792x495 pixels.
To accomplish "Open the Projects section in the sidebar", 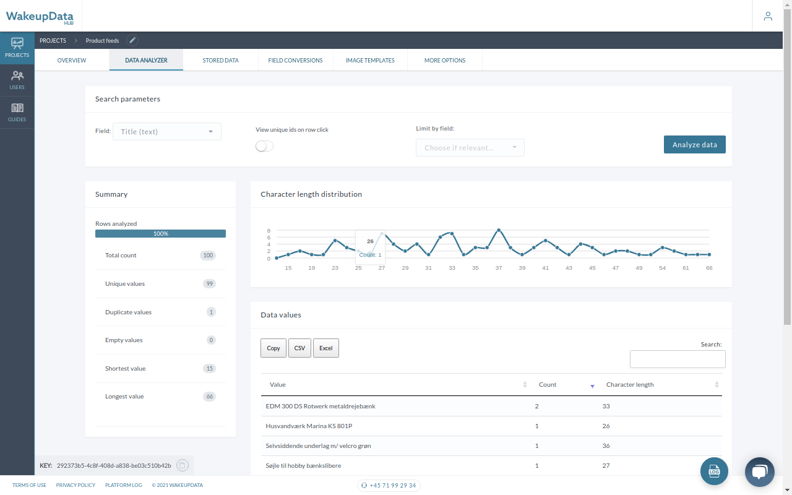I will click(17, 47).
